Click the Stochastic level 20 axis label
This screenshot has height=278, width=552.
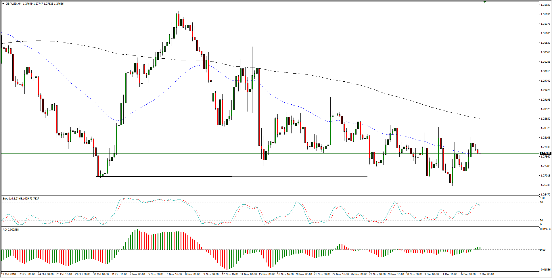[542, 221]
